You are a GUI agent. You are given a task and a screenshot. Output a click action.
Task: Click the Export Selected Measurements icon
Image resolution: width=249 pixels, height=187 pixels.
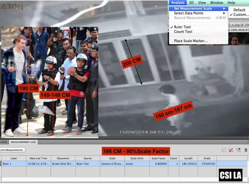click(x=238, y=150)
